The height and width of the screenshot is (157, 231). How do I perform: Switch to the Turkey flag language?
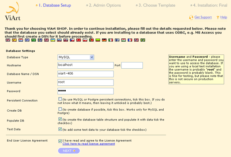click(79, 40)
